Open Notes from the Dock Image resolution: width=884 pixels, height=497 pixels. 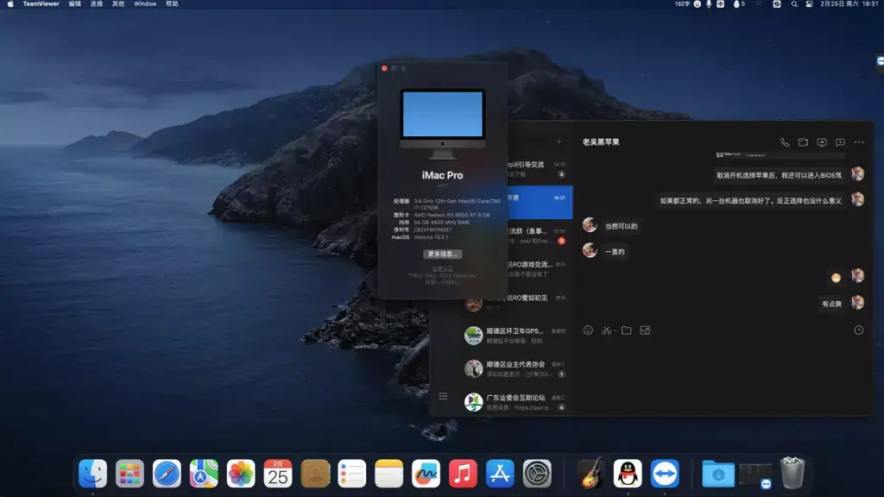click(x=389, y=474)
